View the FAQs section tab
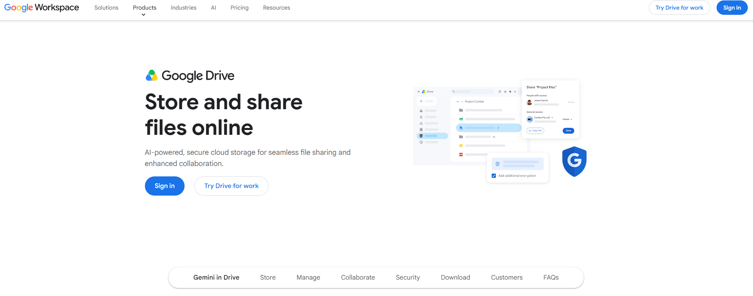The width and height of the screenshot is (753, 296). pyautogui.click(x=551, y=278)
